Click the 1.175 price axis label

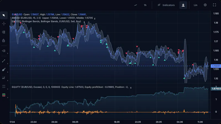click(x=216, y=32)
